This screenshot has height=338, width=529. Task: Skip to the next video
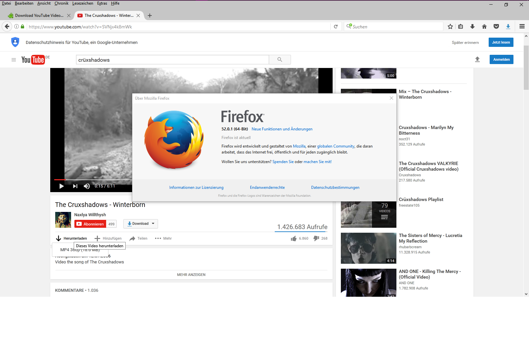(x=75, y=186)
